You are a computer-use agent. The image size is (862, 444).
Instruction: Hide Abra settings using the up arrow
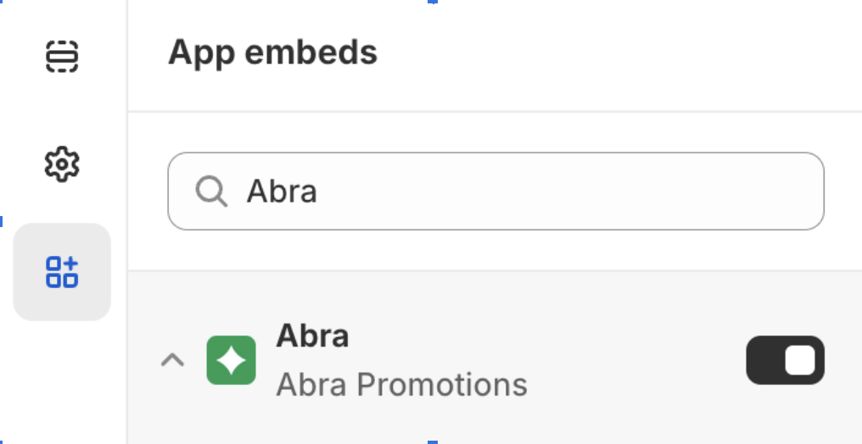pos(172,360)
